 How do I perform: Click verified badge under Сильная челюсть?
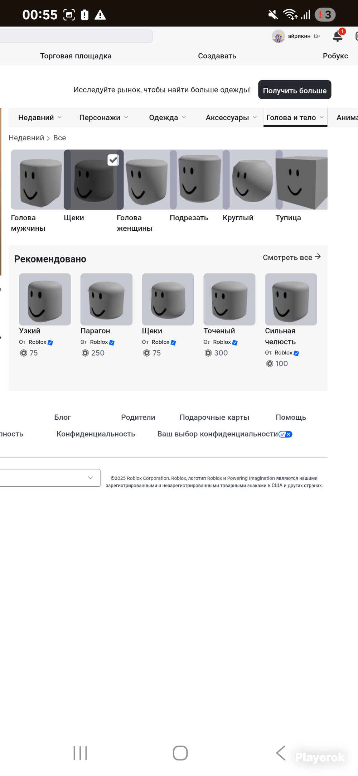point(296,353)
